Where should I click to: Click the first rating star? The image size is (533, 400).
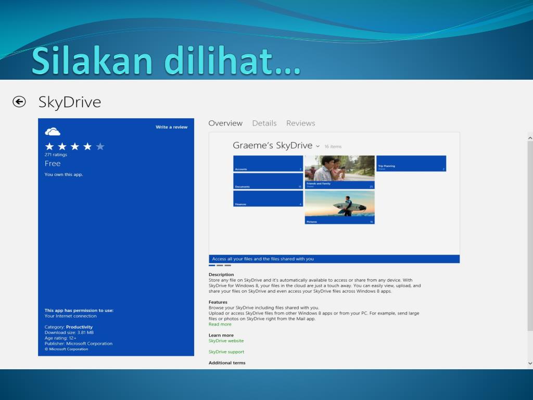click(49, 146)
